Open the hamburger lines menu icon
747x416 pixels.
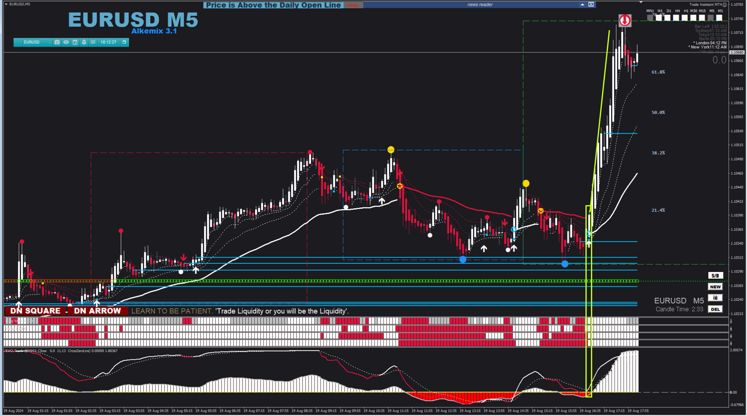93,42
